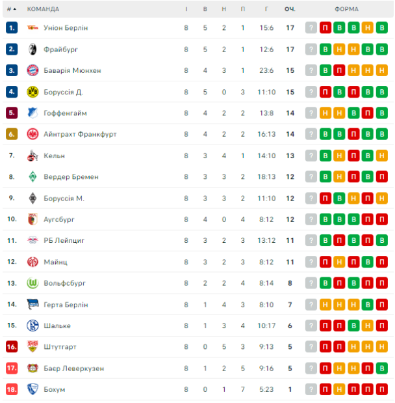
Task: Click Bochum's gray question mark form badge
Action: [x=311, y=389]
